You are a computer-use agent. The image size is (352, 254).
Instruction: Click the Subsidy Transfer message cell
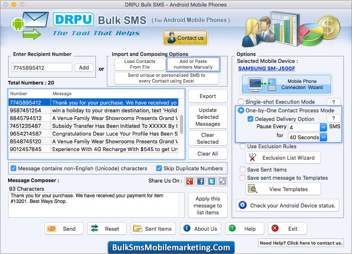pos(115,126)
